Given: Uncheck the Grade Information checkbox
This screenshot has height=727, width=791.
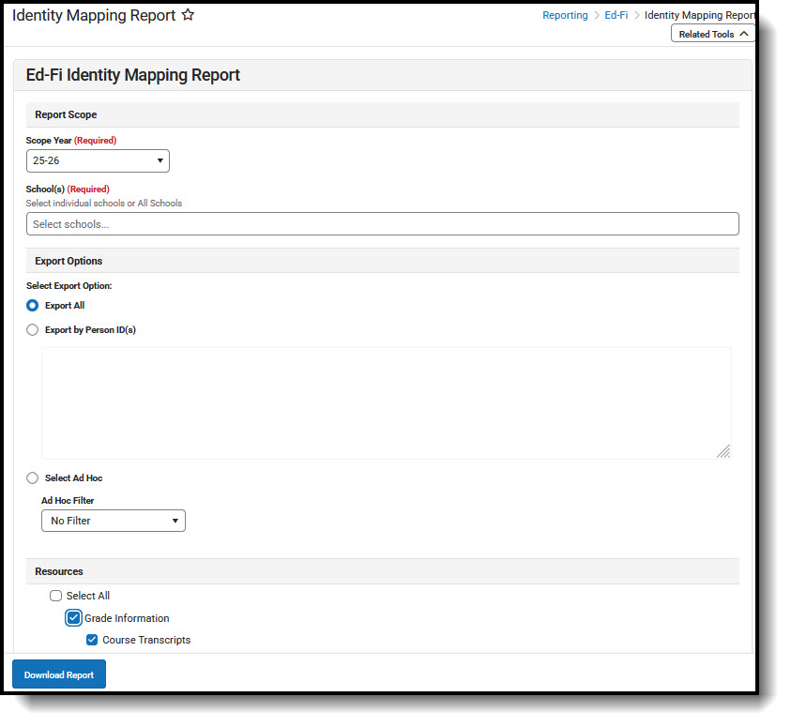Looking at the screenshot, I should point(73,618).
